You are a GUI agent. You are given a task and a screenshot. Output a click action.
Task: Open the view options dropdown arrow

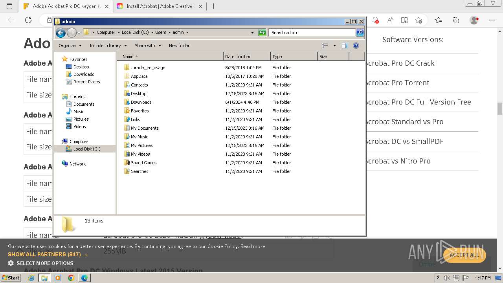coord(334,46)
